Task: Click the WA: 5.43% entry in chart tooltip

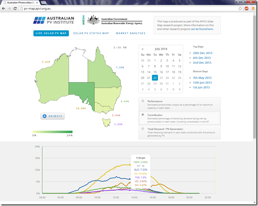Action: tap(141, 185)
